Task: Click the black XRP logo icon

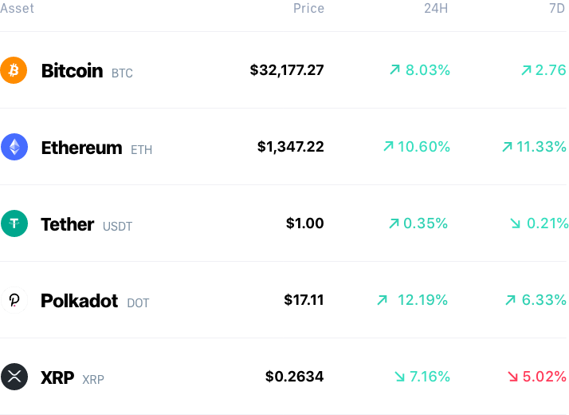Action: coord(14,377)
